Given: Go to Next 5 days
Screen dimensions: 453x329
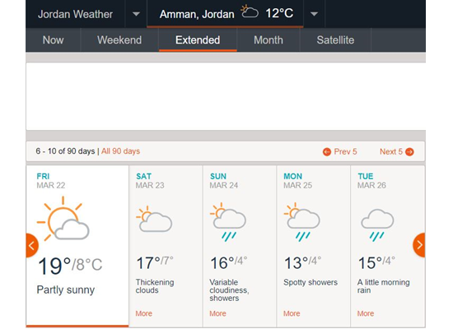Looking at the screenshot, I should tap(397, 151).
